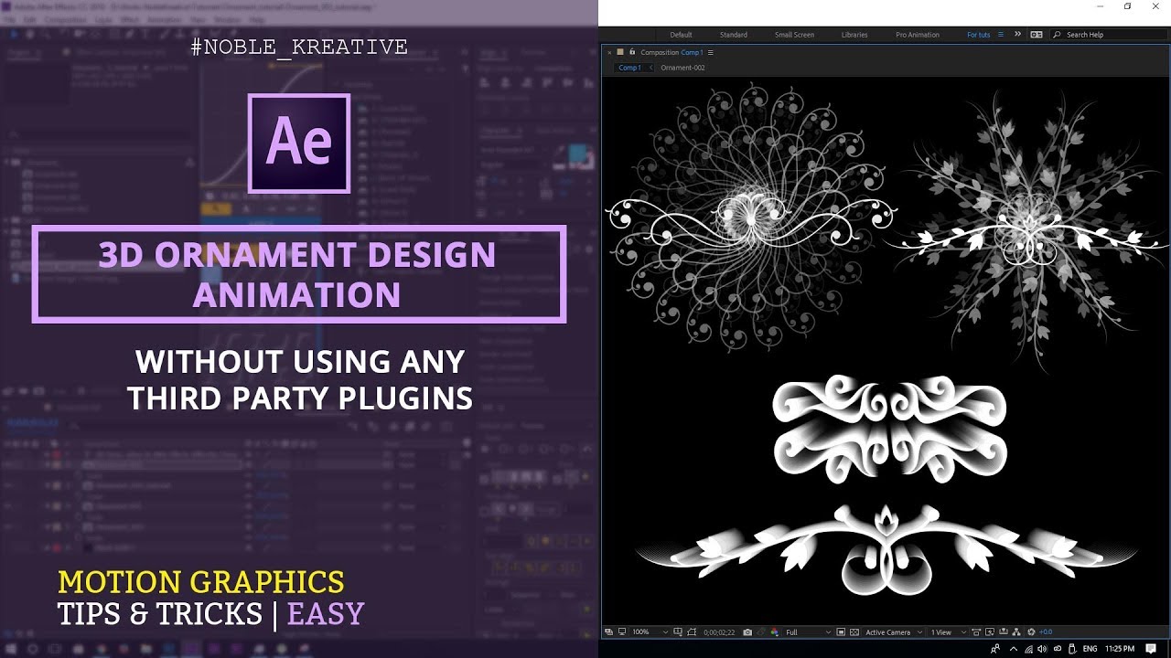Open the Composition Flowchart icon
The width and height of the screenshot is (1171, 658).
pyautogui.click(x=1016, y=631)
